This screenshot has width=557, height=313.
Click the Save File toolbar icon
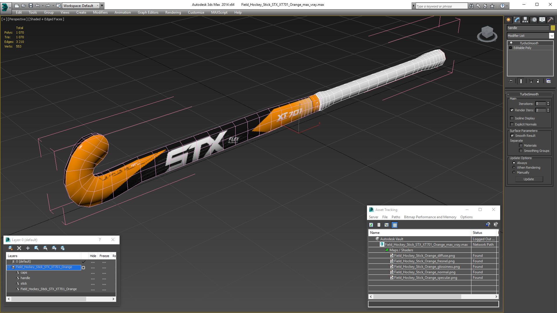[31, 6]
